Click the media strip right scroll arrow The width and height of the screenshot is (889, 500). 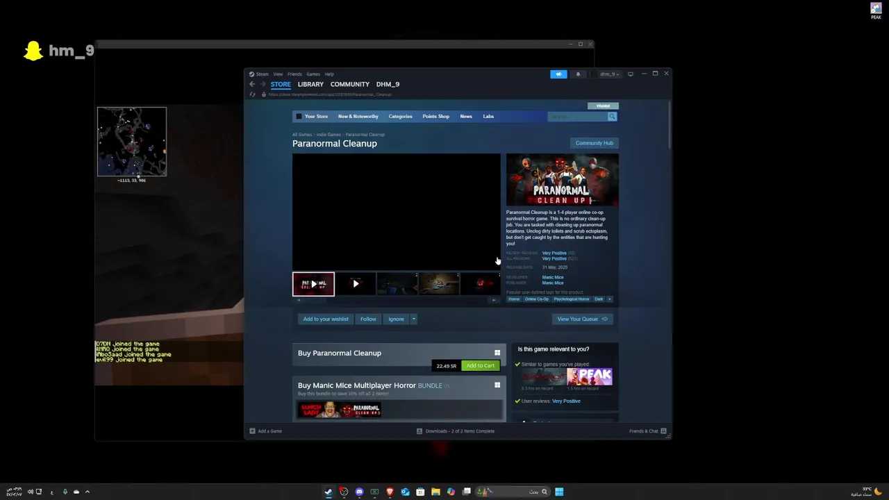pyautogui.click(x=494, y=300)
